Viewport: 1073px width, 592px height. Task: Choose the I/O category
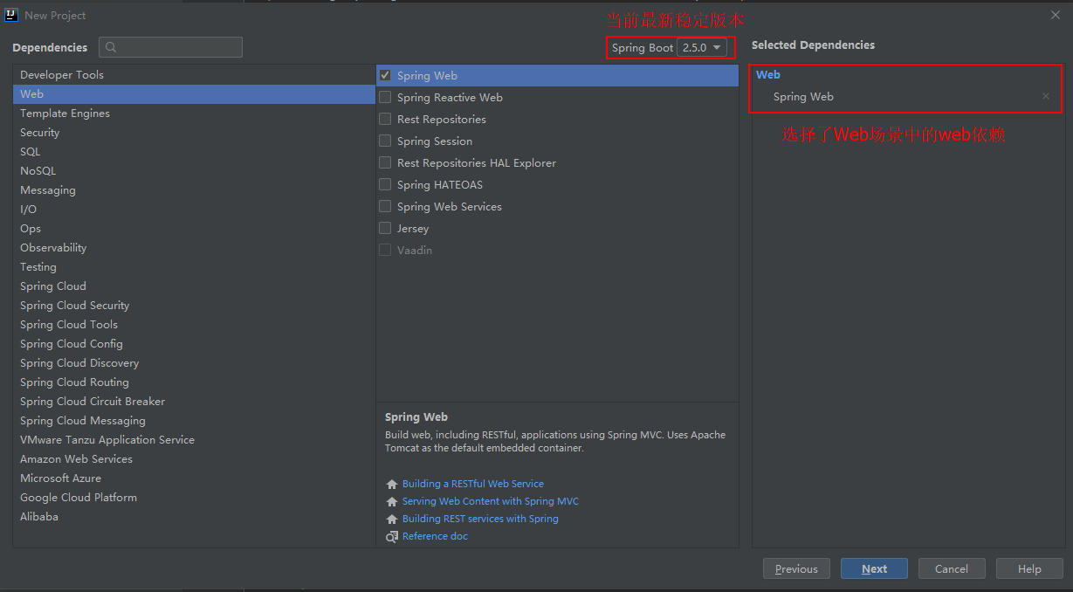pyautogui.click(x=194, y=210)
